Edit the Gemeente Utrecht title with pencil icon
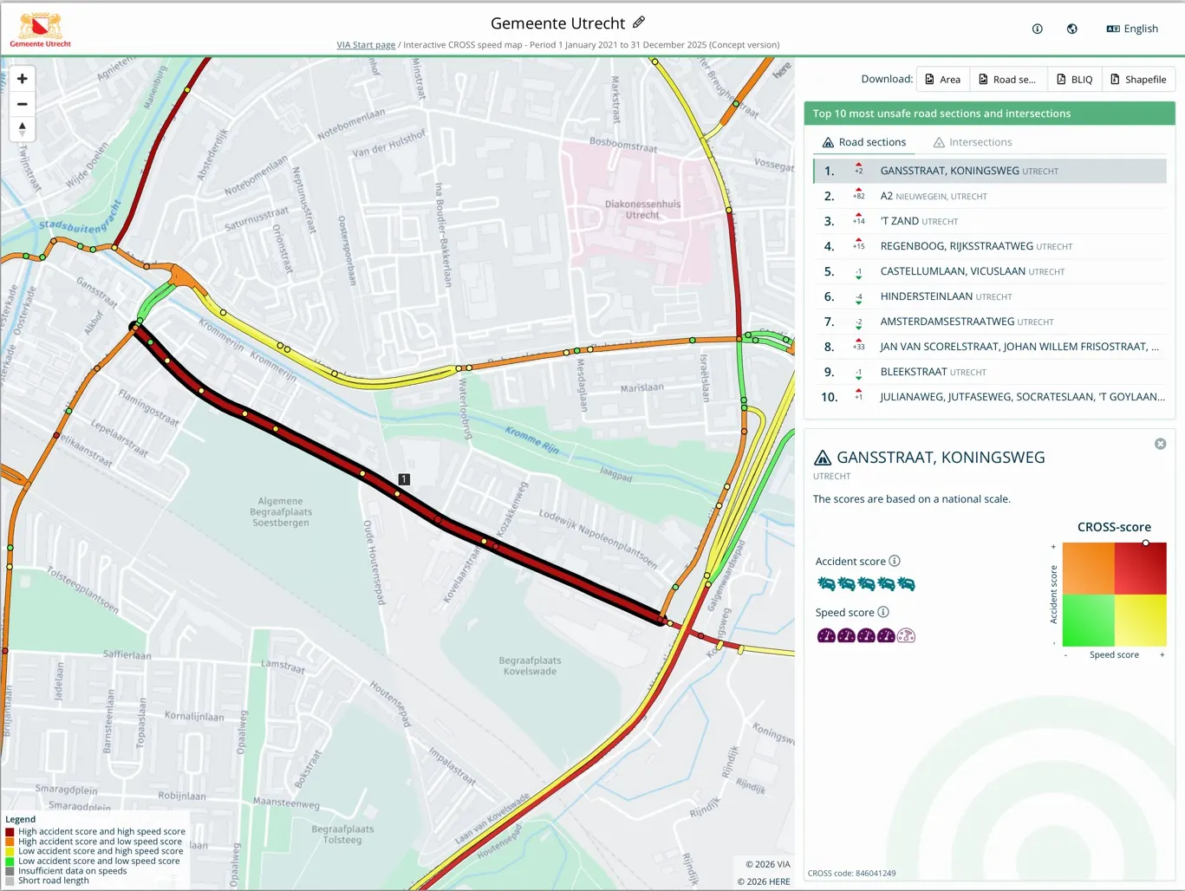The width and height of the screenshot is (1185, 891). tap(639, 23)
